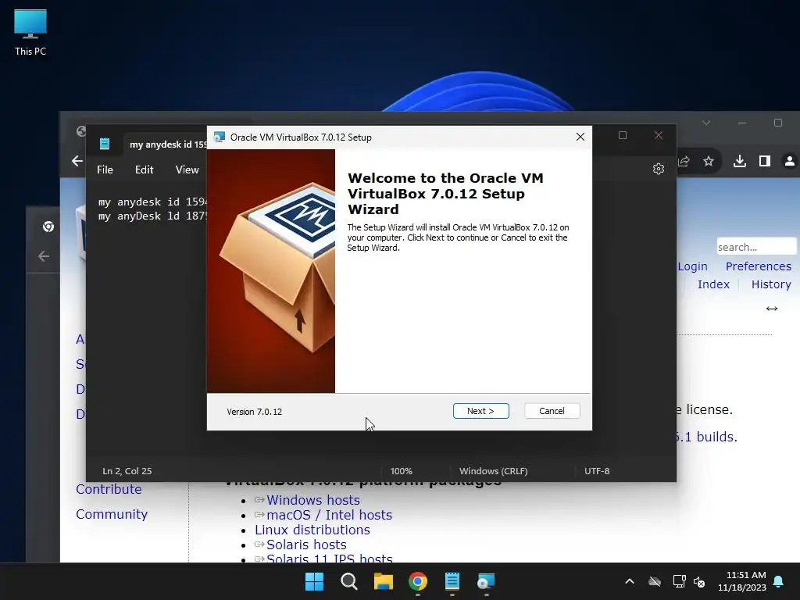Screen dimensions: 800x600
Task: Click the 'Windows (CRLF)' status entry
Action: point(494,471)
